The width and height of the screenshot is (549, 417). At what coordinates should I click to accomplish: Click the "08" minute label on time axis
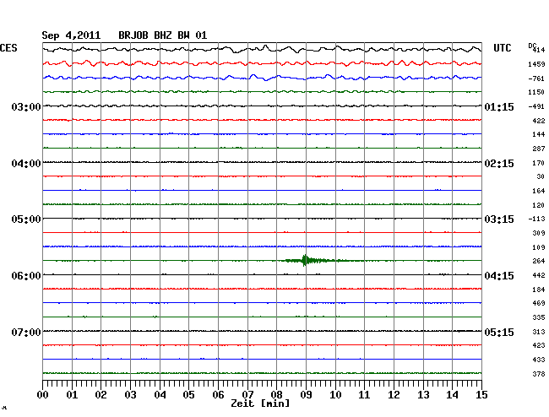click(x=276, y=395)
